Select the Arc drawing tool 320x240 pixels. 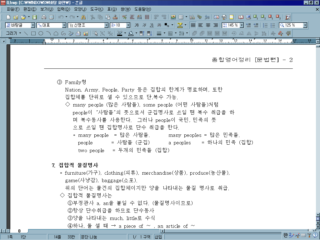coord(48,33)
